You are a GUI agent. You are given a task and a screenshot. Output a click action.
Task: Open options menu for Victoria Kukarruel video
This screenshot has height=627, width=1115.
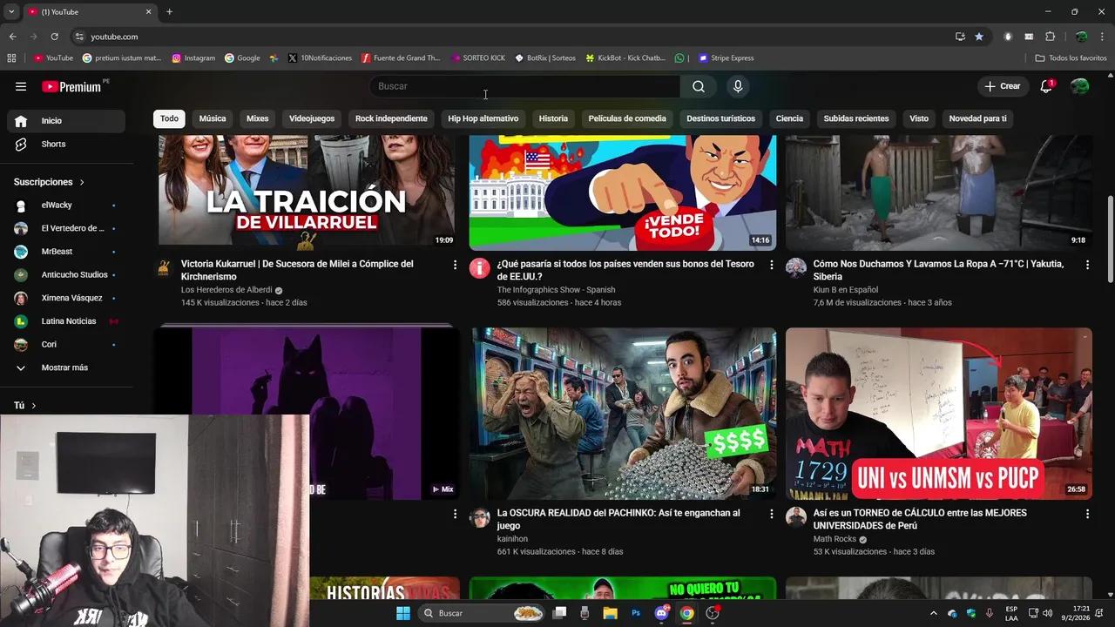point(455,265)
